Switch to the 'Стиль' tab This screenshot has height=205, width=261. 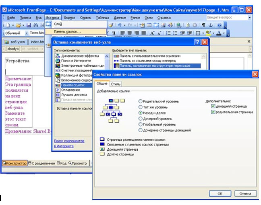click(116, 84)
